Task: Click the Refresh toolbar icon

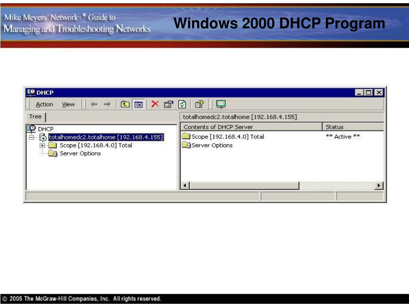Action: tap(182, 104)
